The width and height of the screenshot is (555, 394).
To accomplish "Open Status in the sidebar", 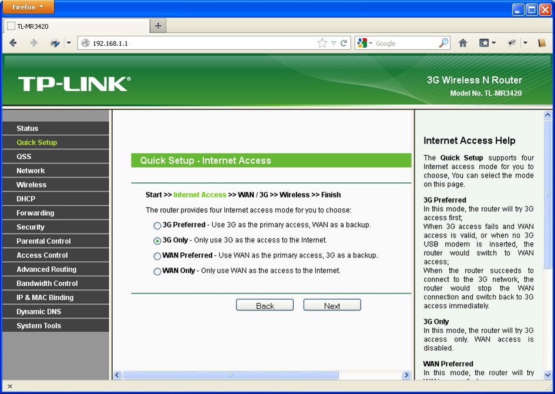I will 56,128.
